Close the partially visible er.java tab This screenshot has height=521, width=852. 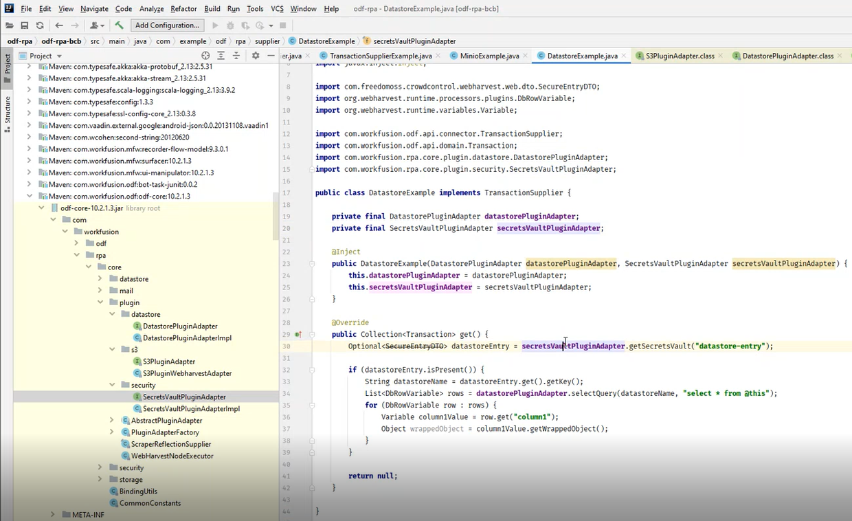coord(309,56)
